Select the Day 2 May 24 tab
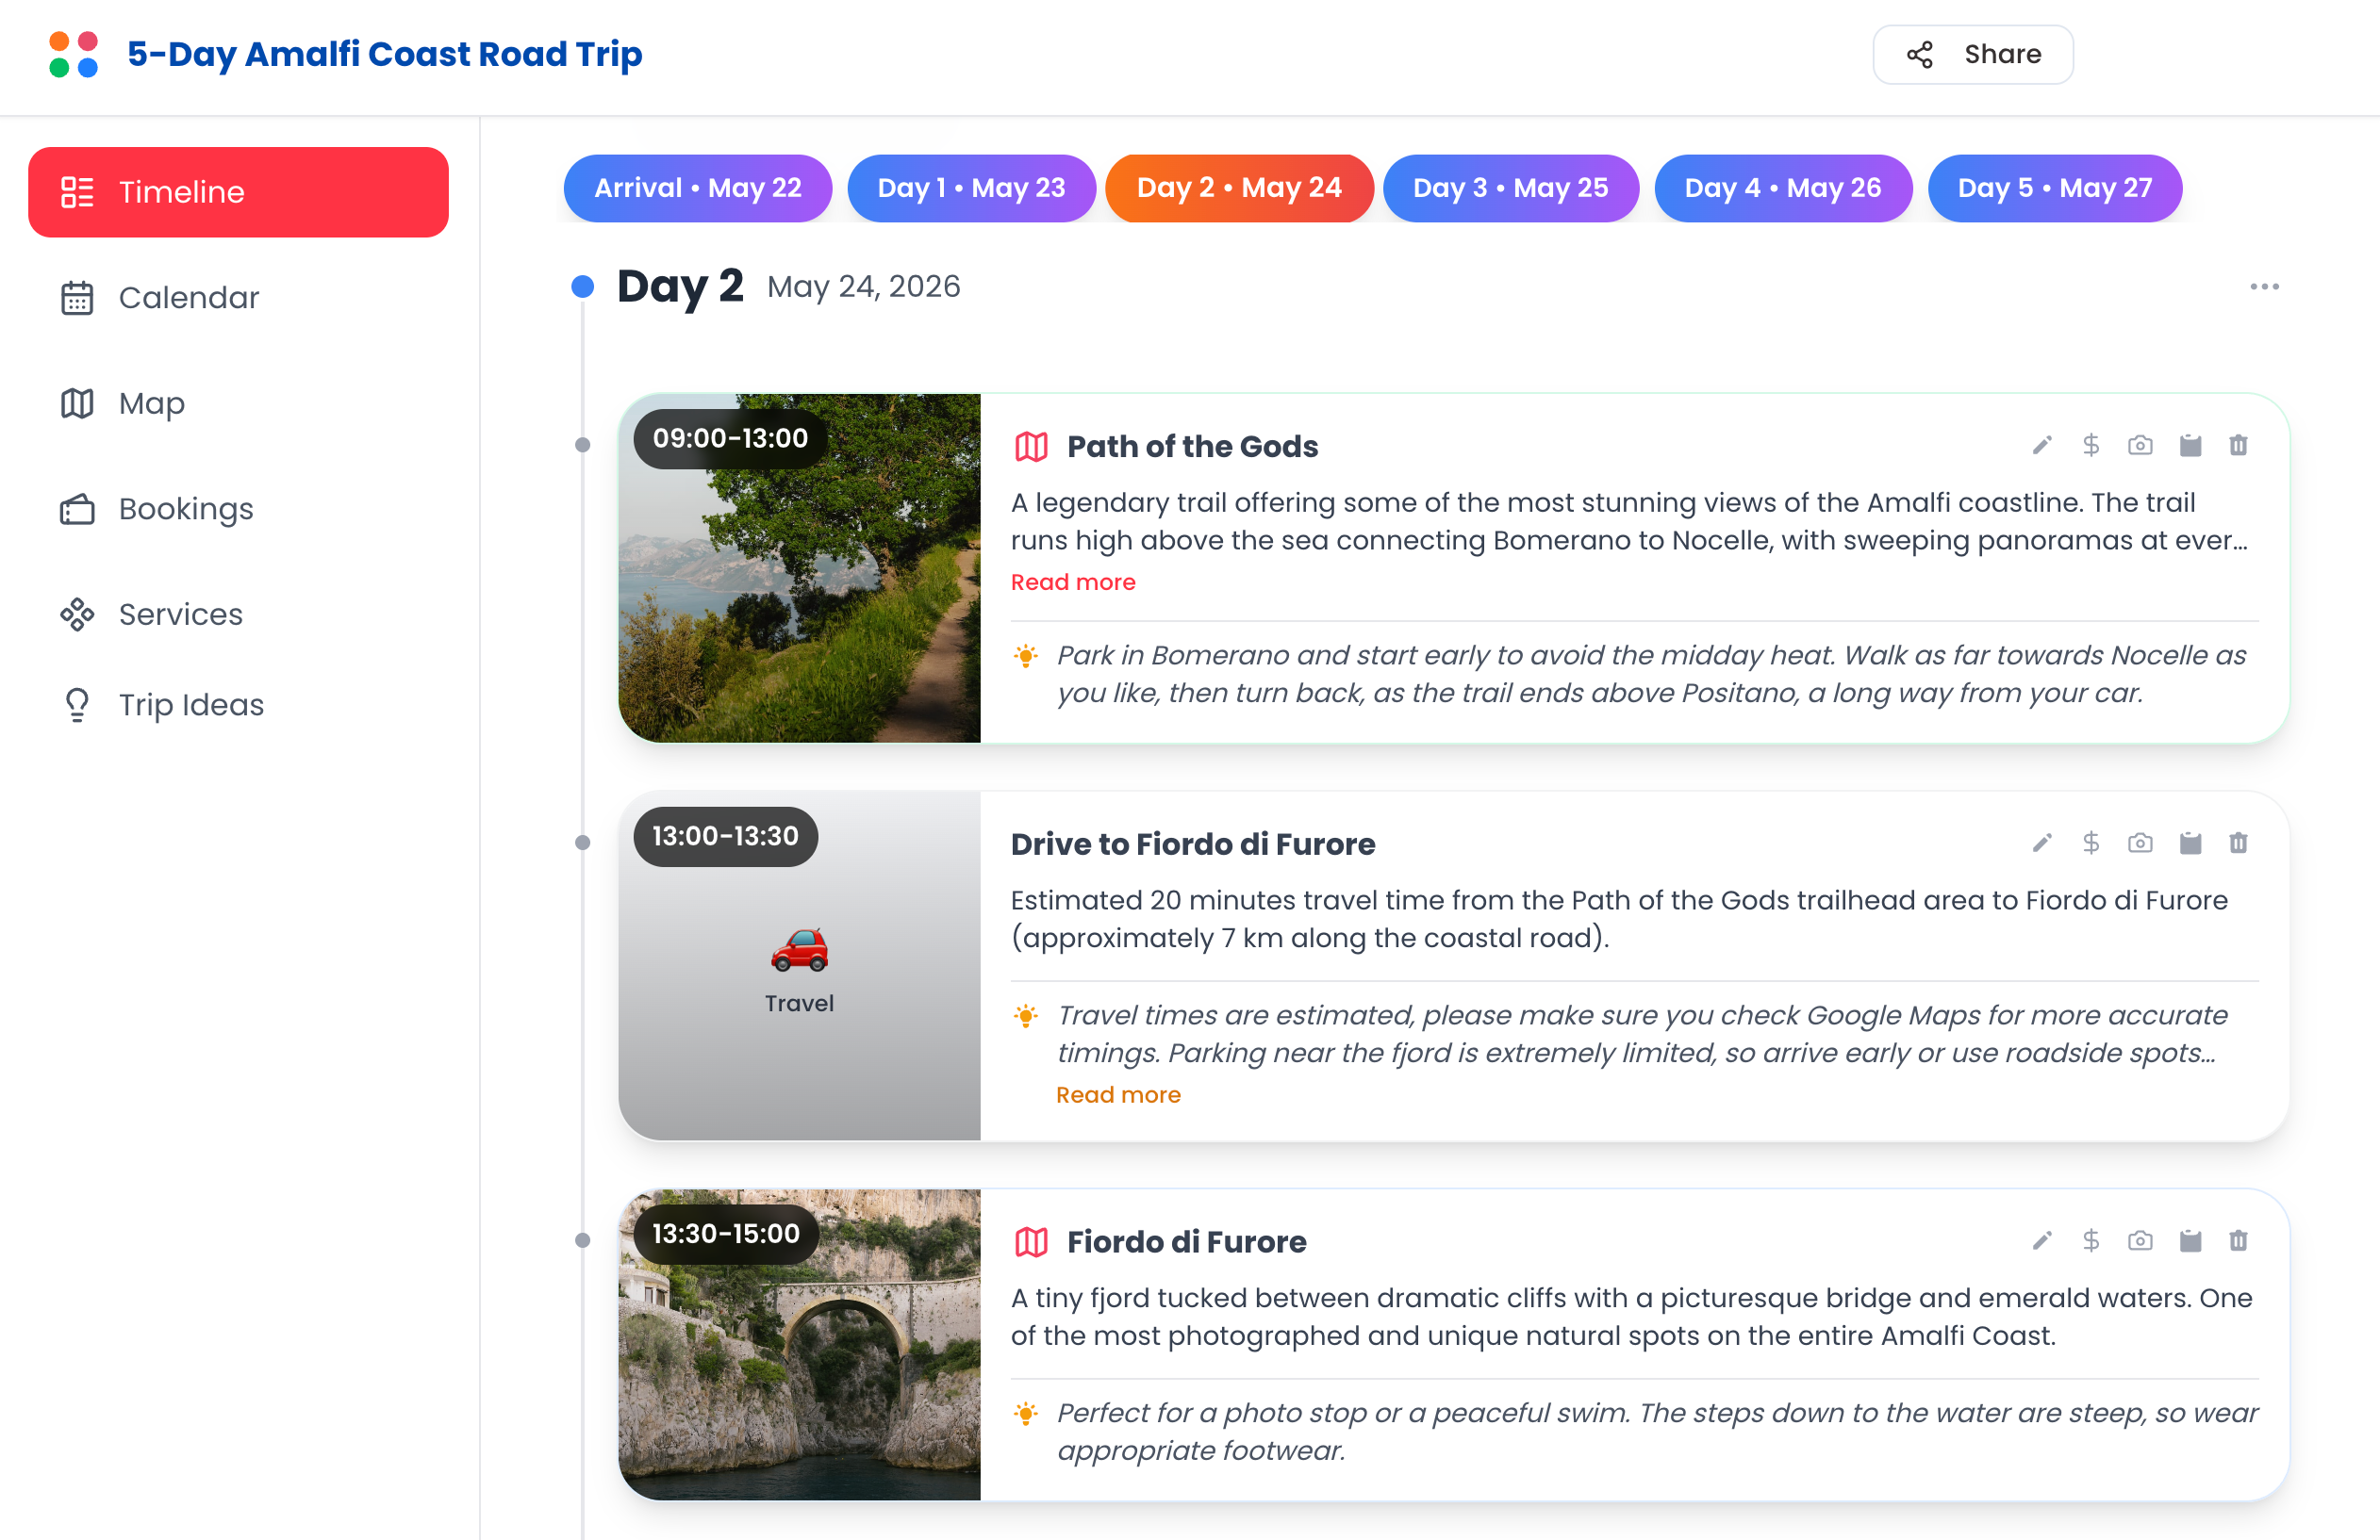Image resolution: width=2380 pixels, height=1540 pixels. (1239, 188)
